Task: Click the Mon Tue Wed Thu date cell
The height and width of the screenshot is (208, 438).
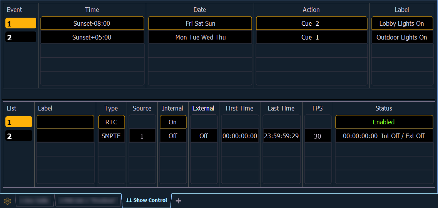Action: tap(200, 37)
